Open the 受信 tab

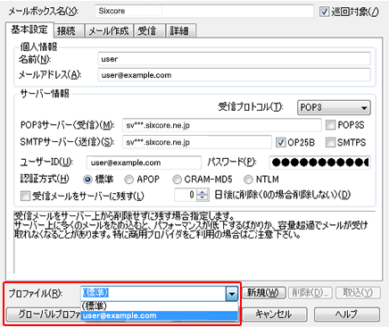click(x=149, y=30)
